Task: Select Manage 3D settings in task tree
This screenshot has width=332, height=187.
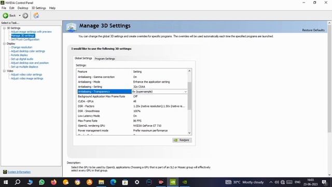Action: click(x=23, y=36)
